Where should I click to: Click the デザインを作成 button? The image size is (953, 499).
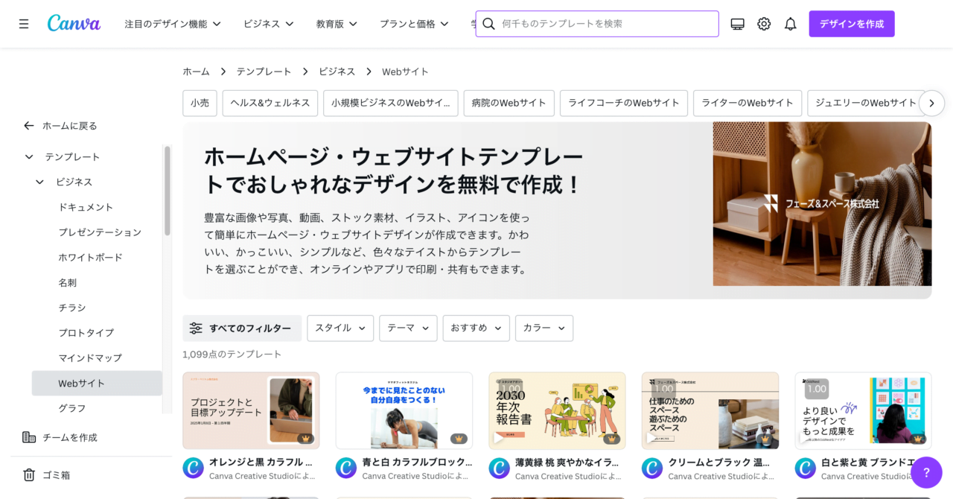851,24
